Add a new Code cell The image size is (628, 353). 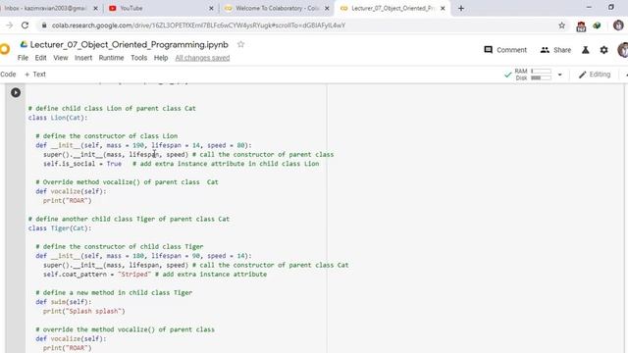click(8, 75)
